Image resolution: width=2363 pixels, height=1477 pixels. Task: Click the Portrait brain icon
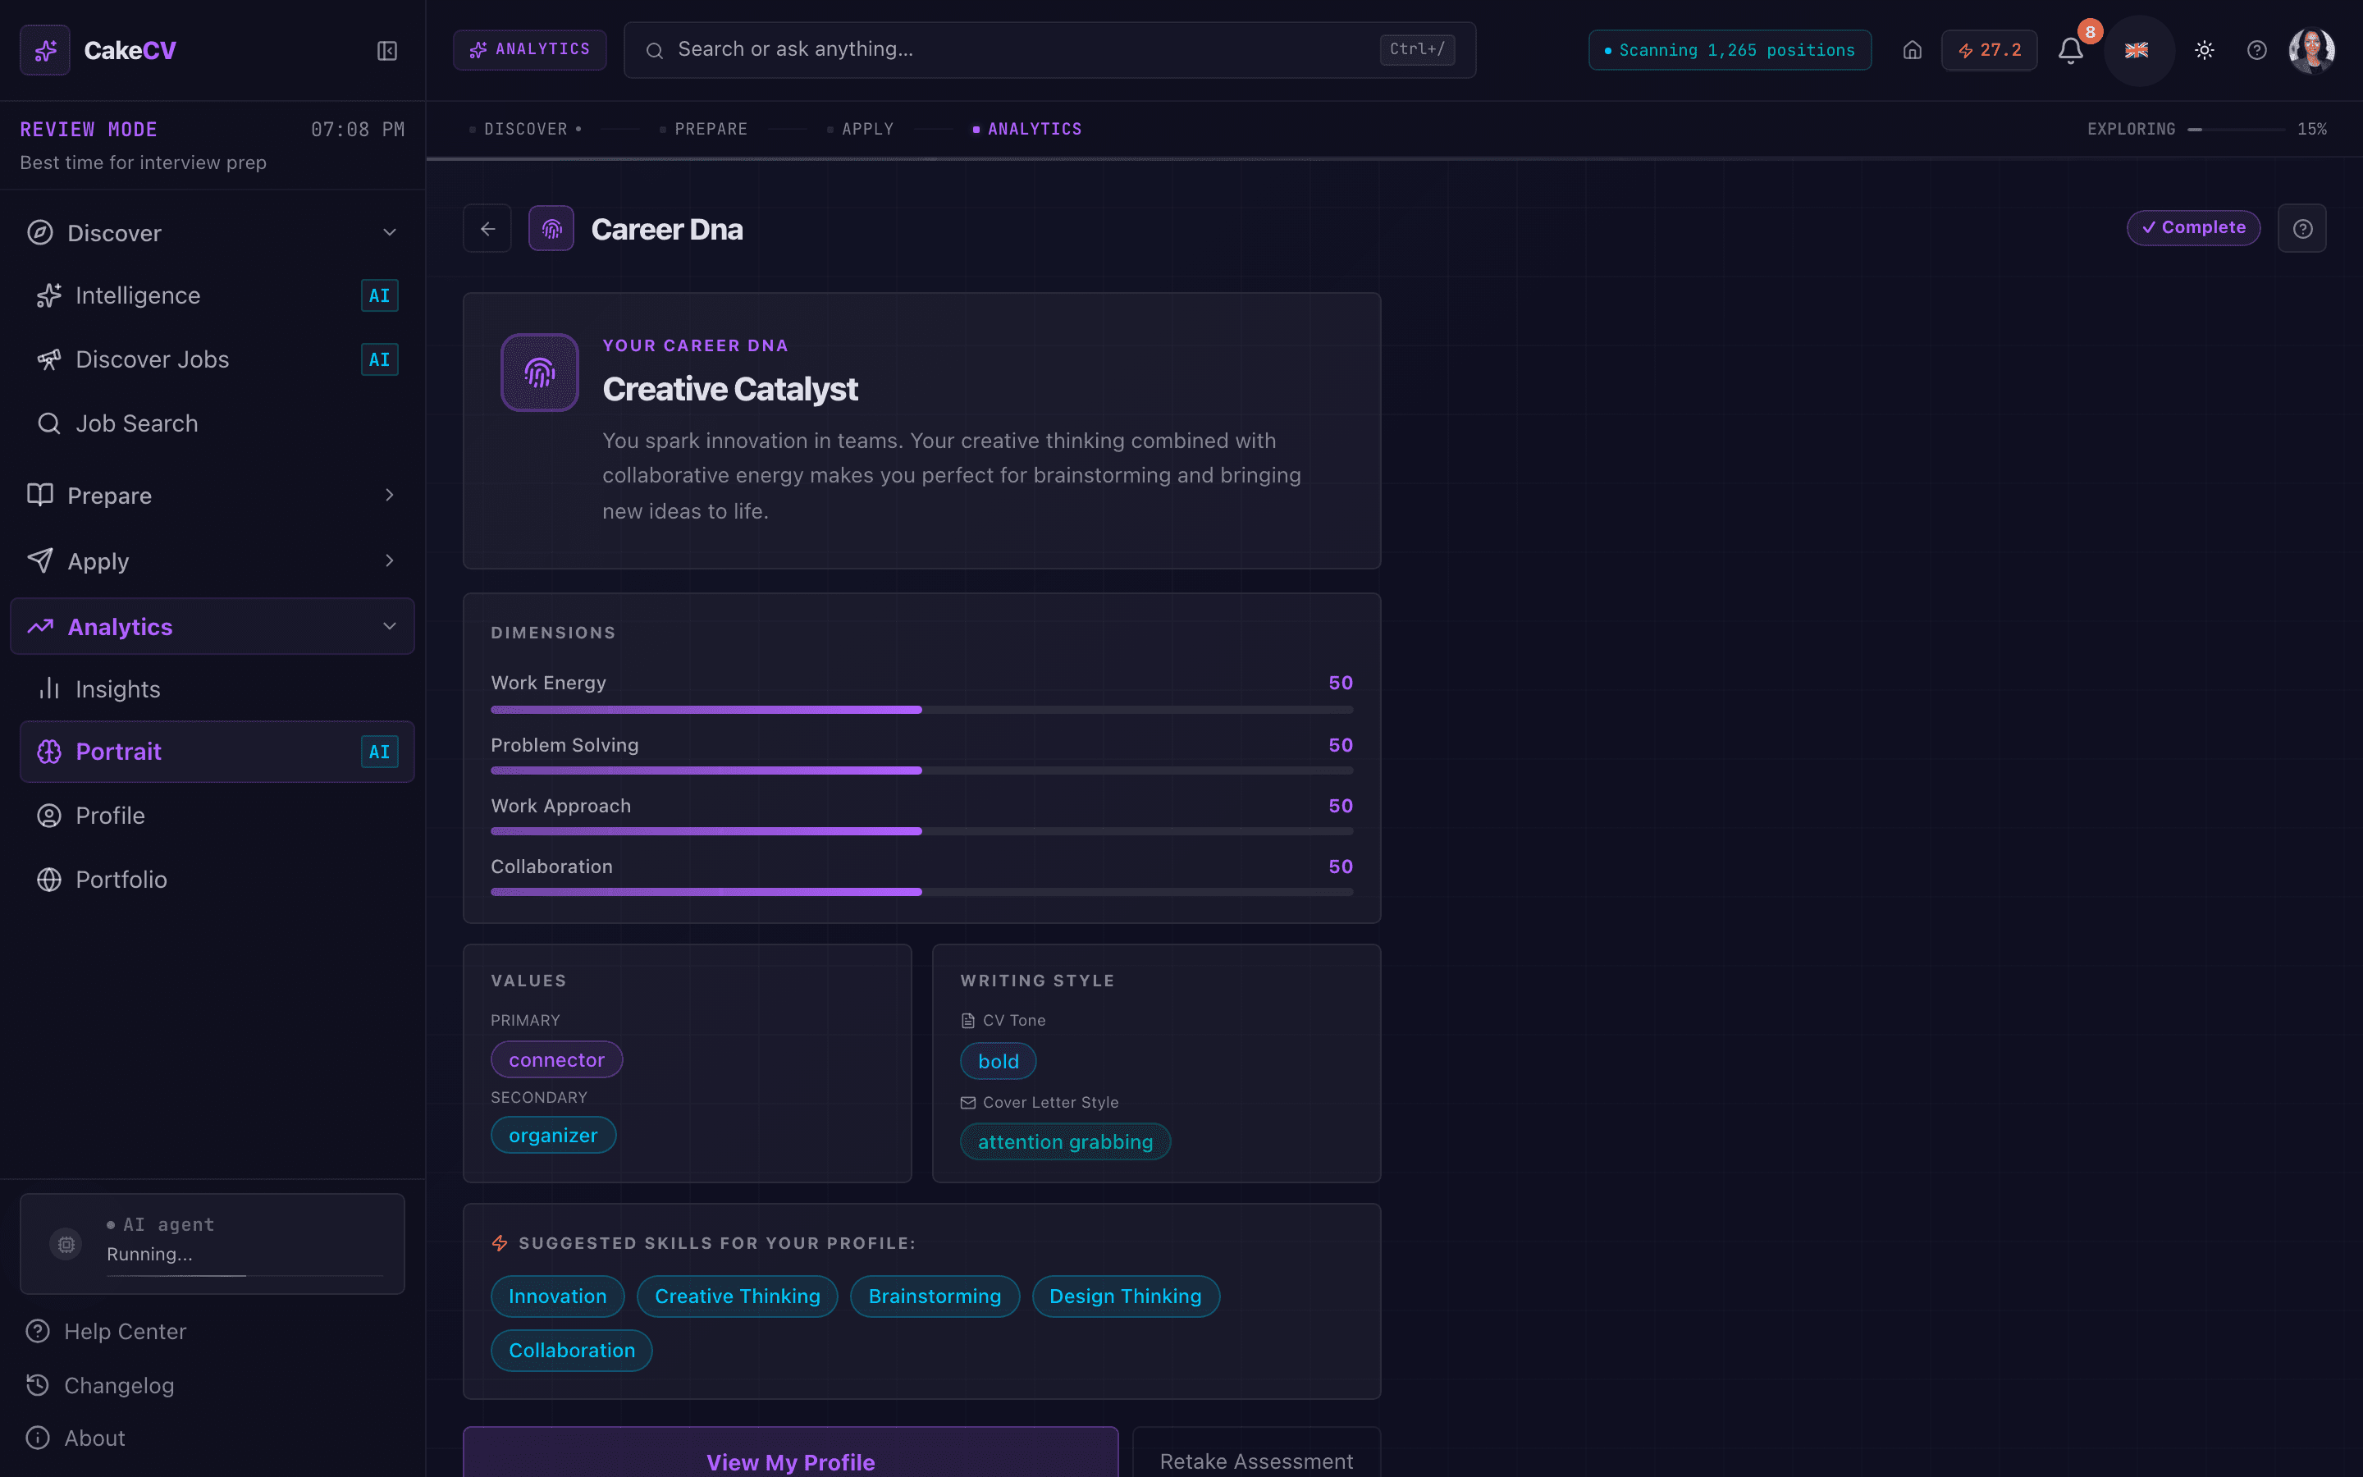49,751
